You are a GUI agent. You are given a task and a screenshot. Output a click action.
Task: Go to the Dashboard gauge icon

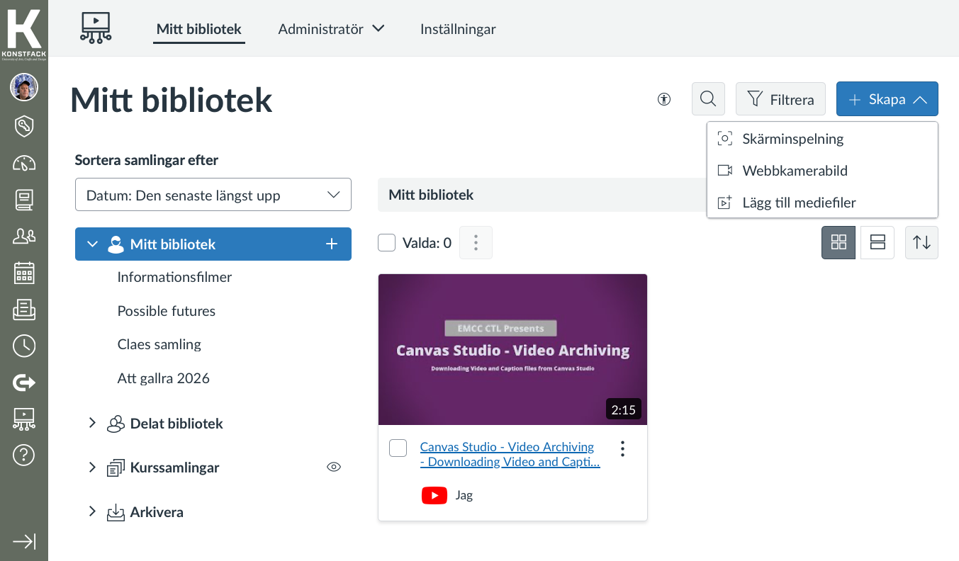24,164
